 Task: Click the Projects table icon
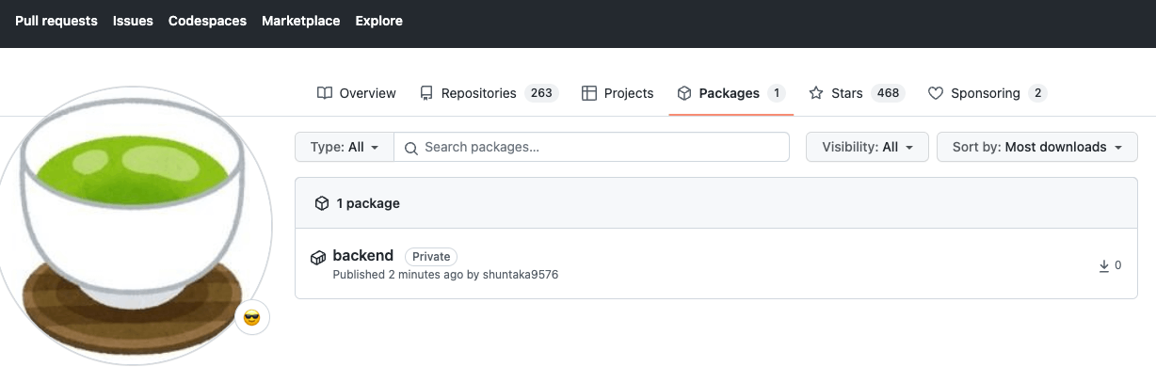point(589,93)
